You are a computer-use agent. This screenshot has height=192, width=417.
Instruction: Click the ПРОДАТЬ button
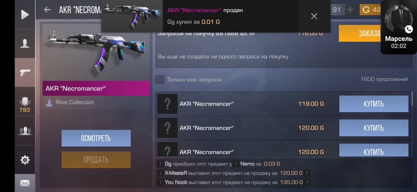coord(96,160)
